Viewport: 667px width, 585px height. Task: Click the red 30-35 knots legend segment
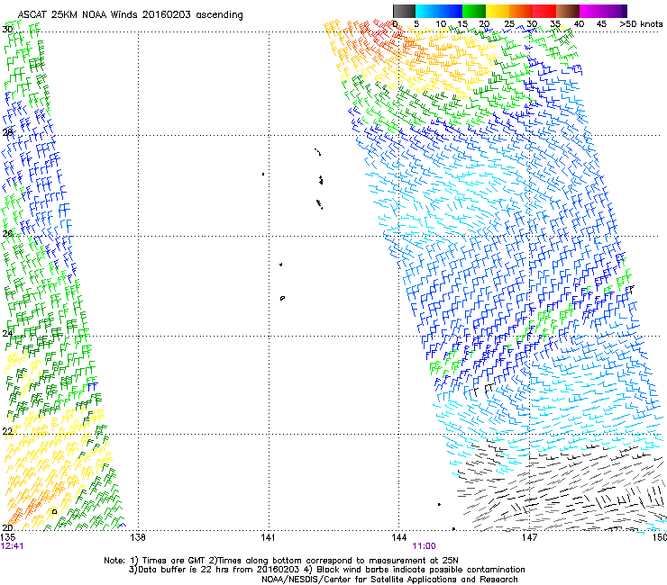coord(544,11)
